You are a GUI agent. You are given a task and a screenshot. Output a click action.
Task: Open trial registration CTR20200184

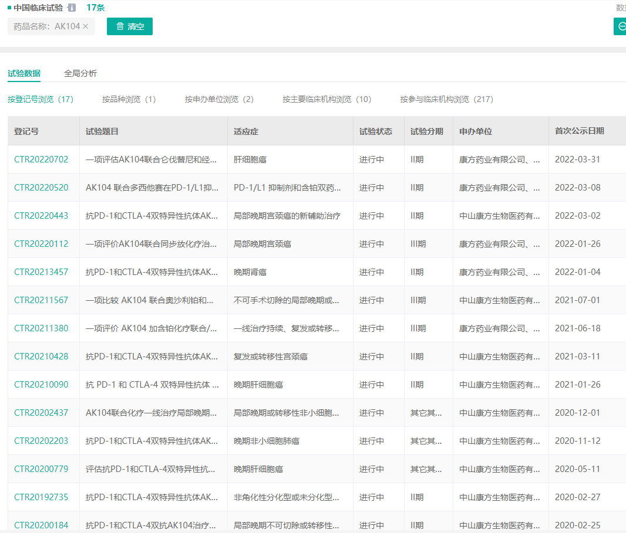pyautogui.click(x=41, y=525)
